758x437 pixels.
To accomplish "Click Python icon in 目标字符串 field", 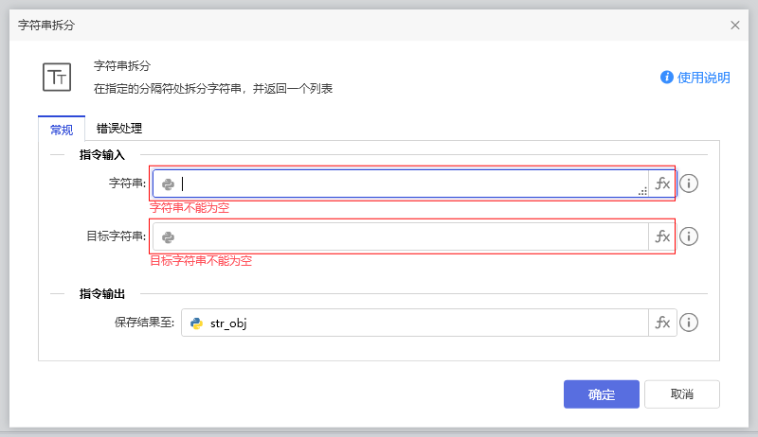I will click(168, 237).
